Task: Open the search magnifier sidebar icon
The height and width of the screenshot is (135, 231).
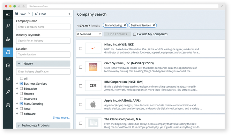Action: pos(8,25)
